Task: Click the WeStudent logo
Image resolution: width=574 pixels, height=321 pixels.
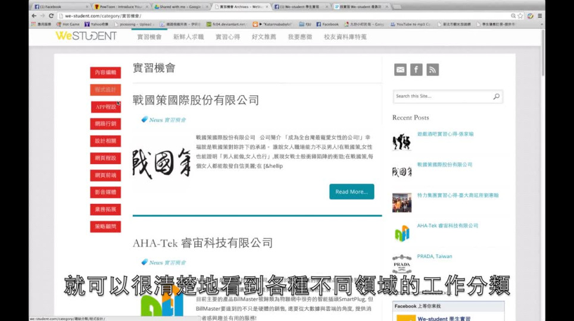Action: [86, 36]
